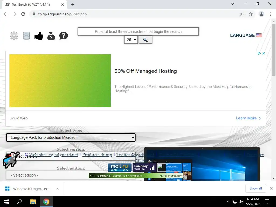Click the thumbs-up icon
Image resolution: width=276 pixels, height=207 pixels.
[x=39, y=36]
